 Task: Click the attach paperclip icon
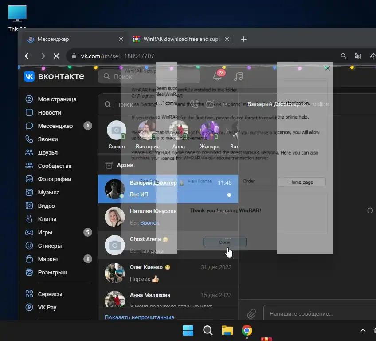(251, 313)
